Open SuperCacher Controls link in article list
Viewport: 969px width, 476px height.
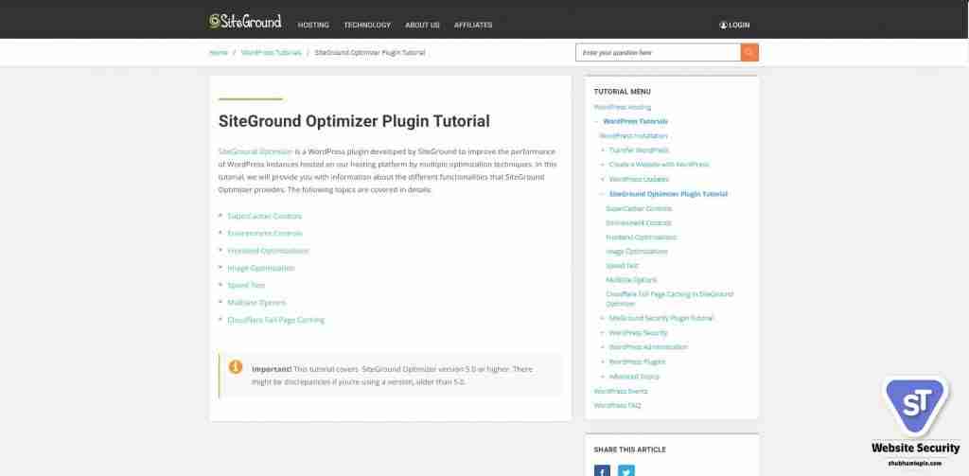coord(265,217)
